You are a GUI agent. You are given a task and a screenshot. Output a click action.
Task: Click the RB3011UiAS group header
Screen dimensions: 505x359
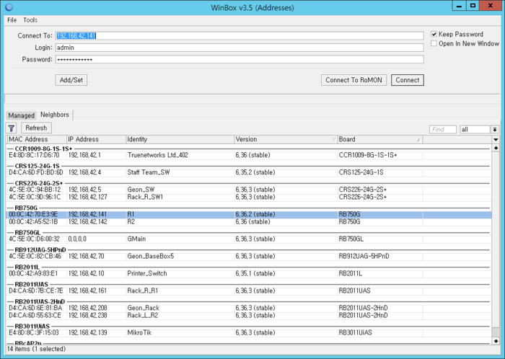[x=32, y=326]
